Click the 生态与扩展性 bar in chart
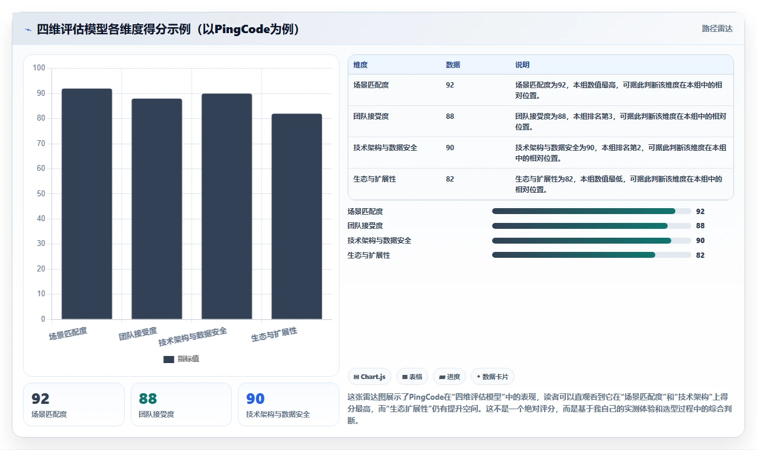Viewport: 757px width, 450px height. 297,216
